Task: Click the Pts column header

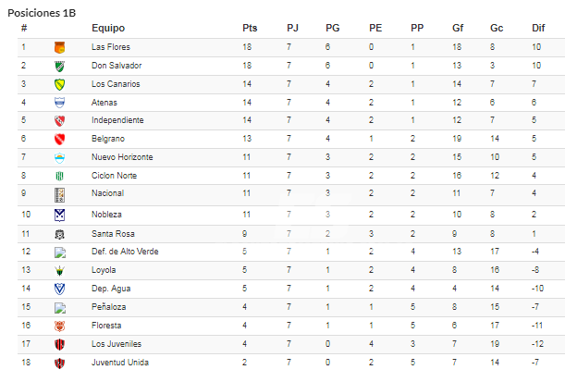Action: tap(250, 28)
